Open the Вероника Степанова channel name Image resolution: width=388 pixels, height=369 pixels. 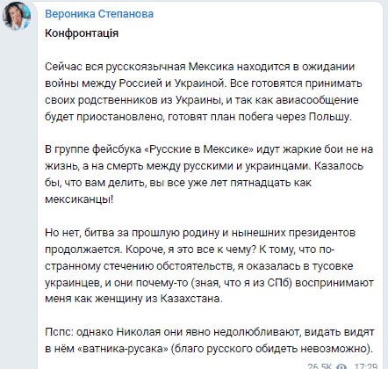99,14
